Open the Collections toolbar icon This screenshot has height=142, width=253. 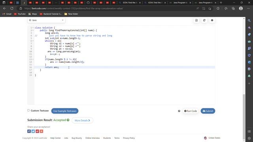pos(233,8)
